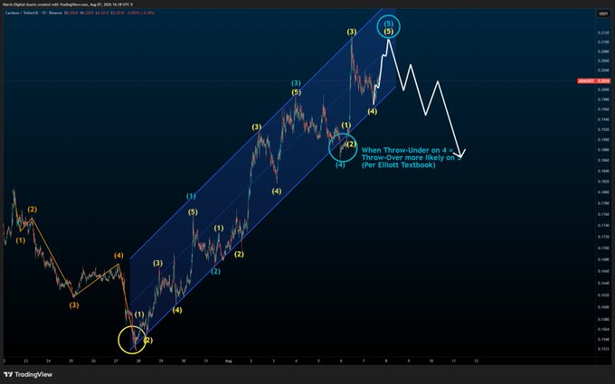Viewport: 615px width, 384px height.
Task: Select the cyan 'When Throw-Under on 4' note
Action: click(x=409, y=157)
